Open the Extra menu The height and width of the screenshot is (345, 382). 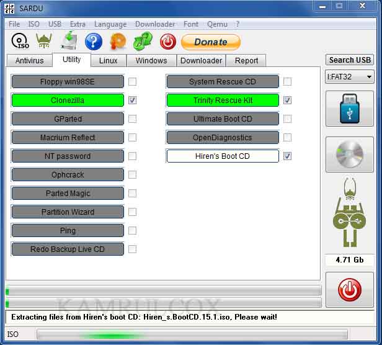pyautogui.click(x=78, y=24)
